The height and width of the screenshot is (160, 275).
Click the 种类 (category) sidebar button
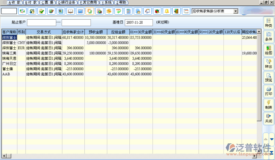[269, 22]
